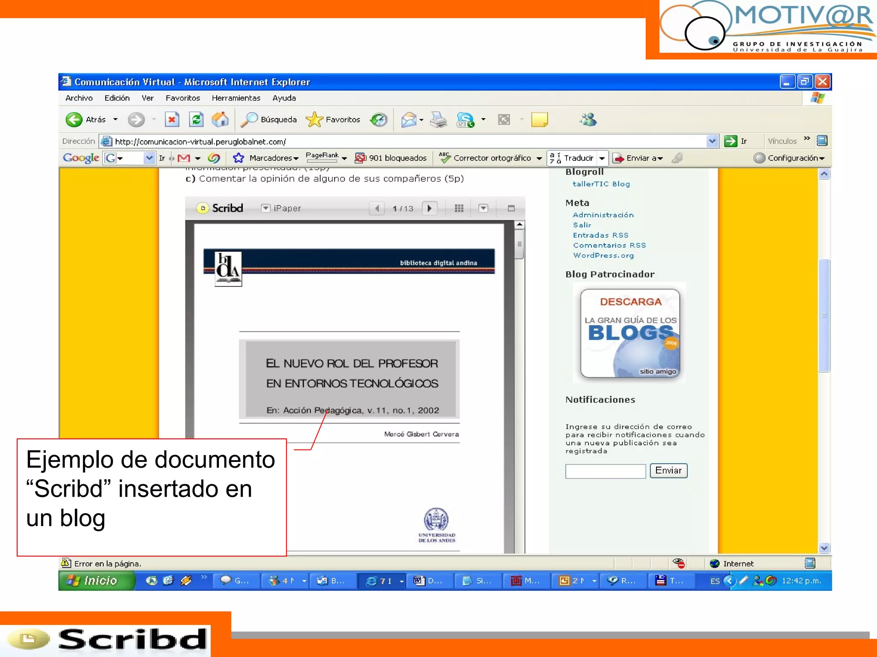Viewport: 877px width, 657px height.
Task: Refresh the page with green arrows icon
Action: (196, 119)
